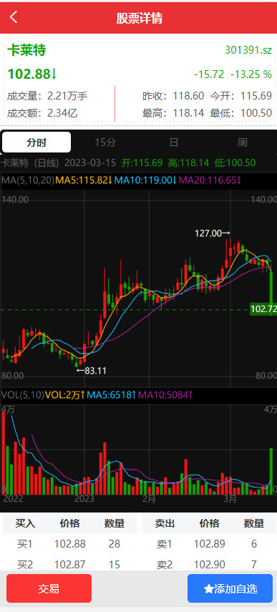Click the current price 102.88

coord(32,74)
